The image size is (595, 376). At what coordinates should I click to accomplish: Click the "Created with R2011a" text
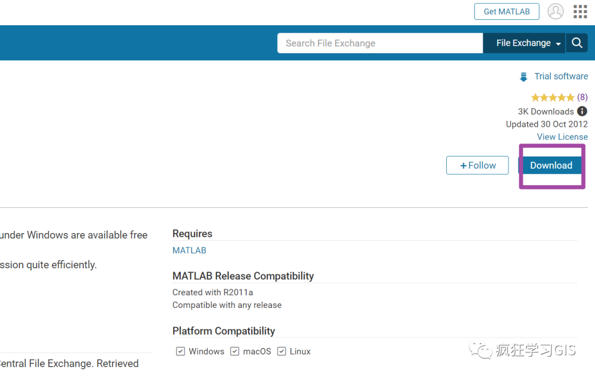pos(213,292)
